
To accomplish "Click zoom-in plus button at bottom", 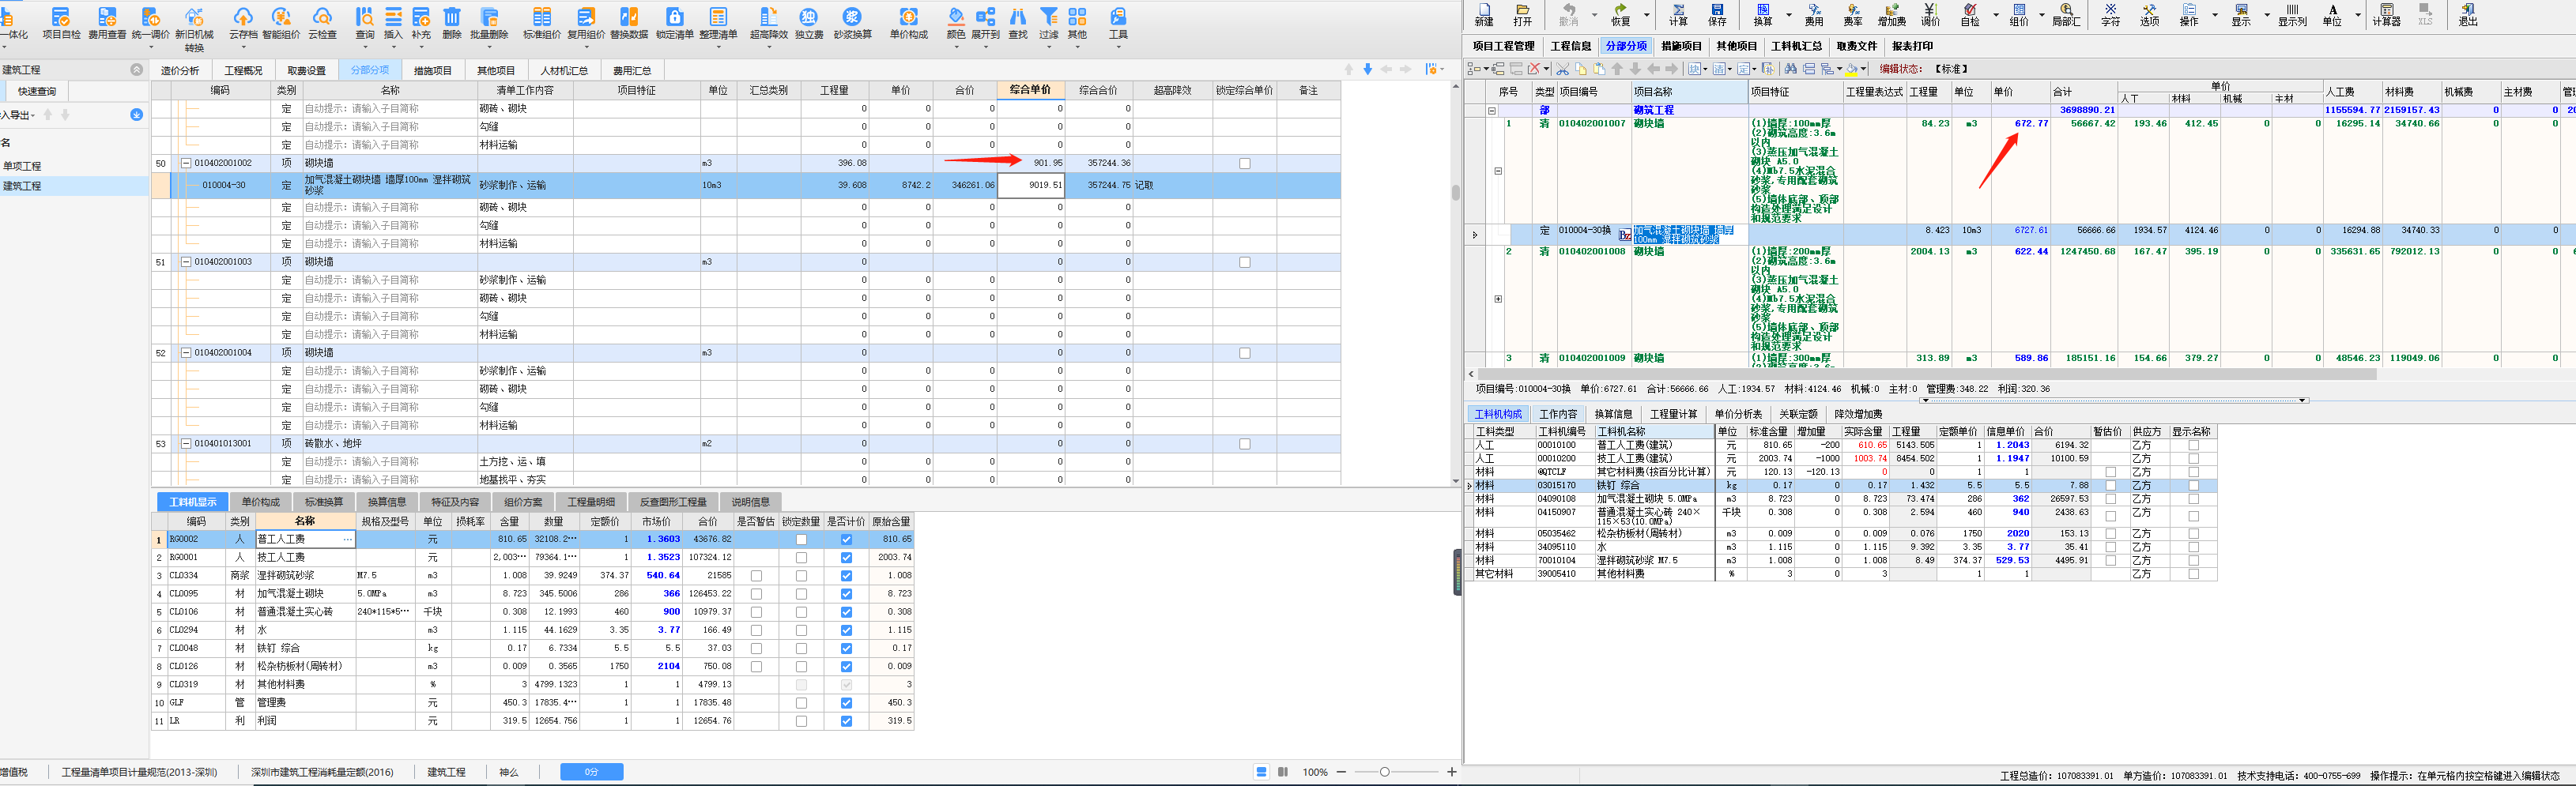I will (x=1451, y=772).
